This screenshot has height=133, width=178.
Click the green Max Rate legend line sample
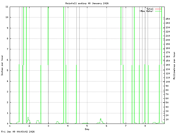tap(158, 11)
